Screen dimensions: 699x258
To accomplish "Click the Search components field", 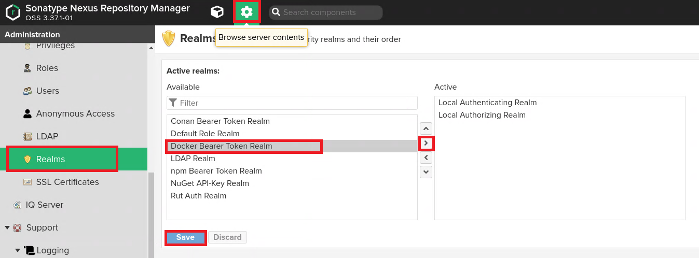I will pyautogui.click(x=325, y=12).
